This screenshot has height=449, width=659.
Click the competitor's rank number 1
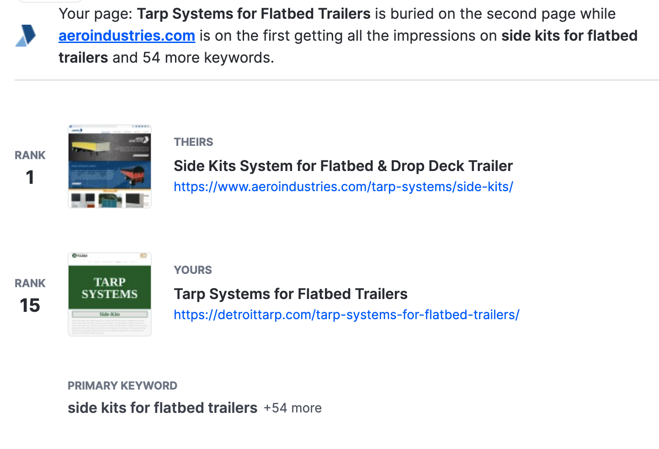point(30,177)
